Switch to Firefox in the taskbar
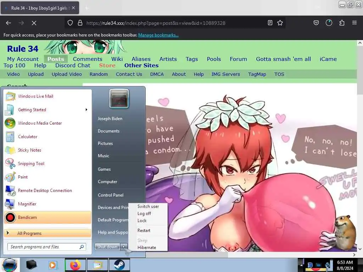 coord(75,265)
